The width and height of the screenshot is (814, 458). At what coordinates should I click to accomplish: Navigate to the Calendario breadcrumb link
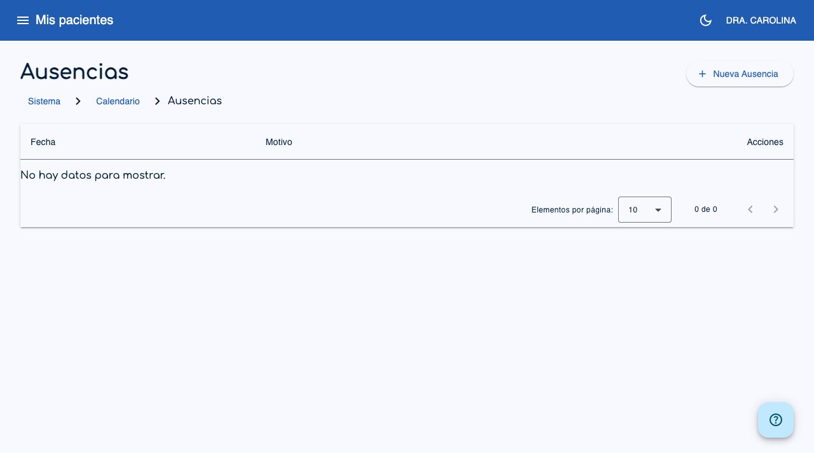click(118, 101)
